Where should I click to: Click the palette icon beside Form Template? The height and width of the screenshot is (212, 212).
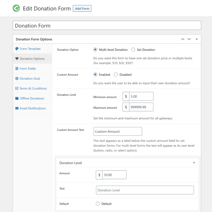pos(17,49)
